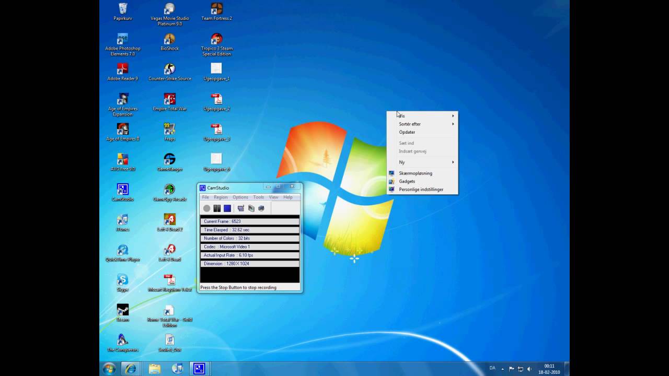Select the GameRanger desktop icon
Viewport: 669px width, 376px height.
click(x=169, y=162)
